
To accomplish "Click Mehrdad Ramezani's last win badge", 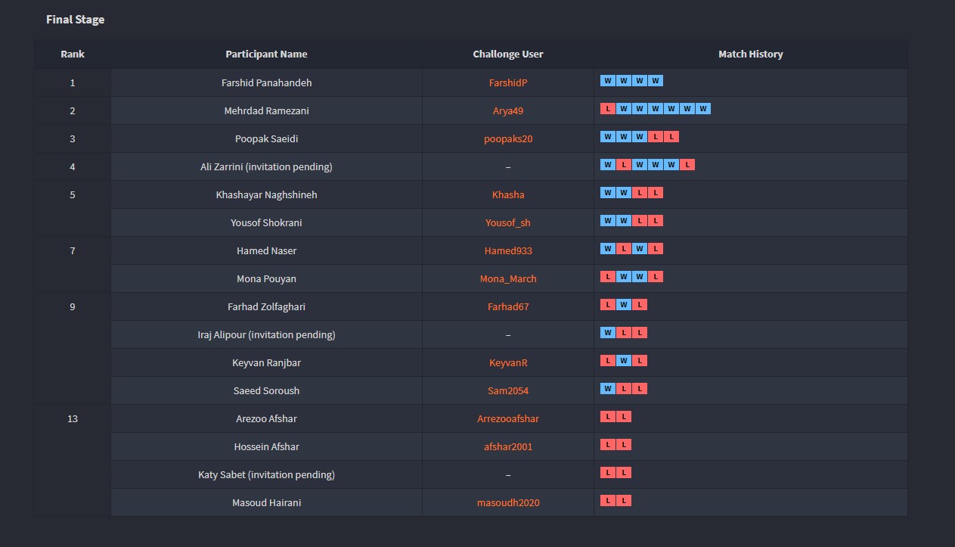I will (703, 109).
